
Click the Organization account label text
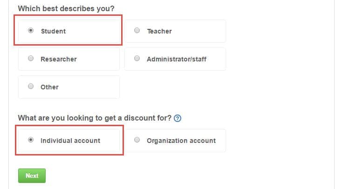pos(181,141)
